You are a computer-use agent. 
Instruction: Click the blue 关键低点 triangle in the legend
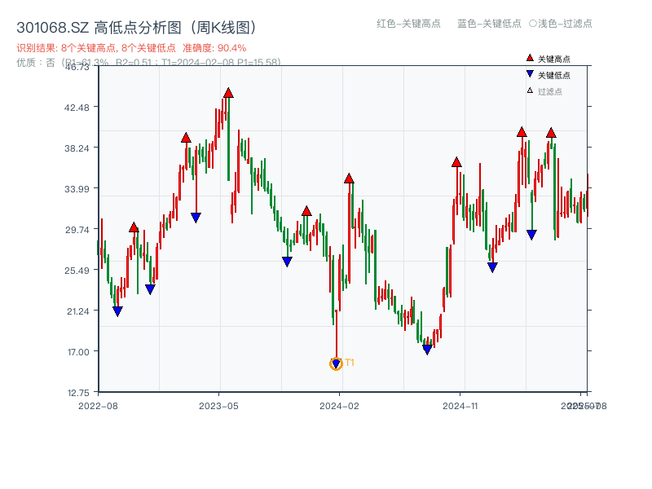point(530,74)
